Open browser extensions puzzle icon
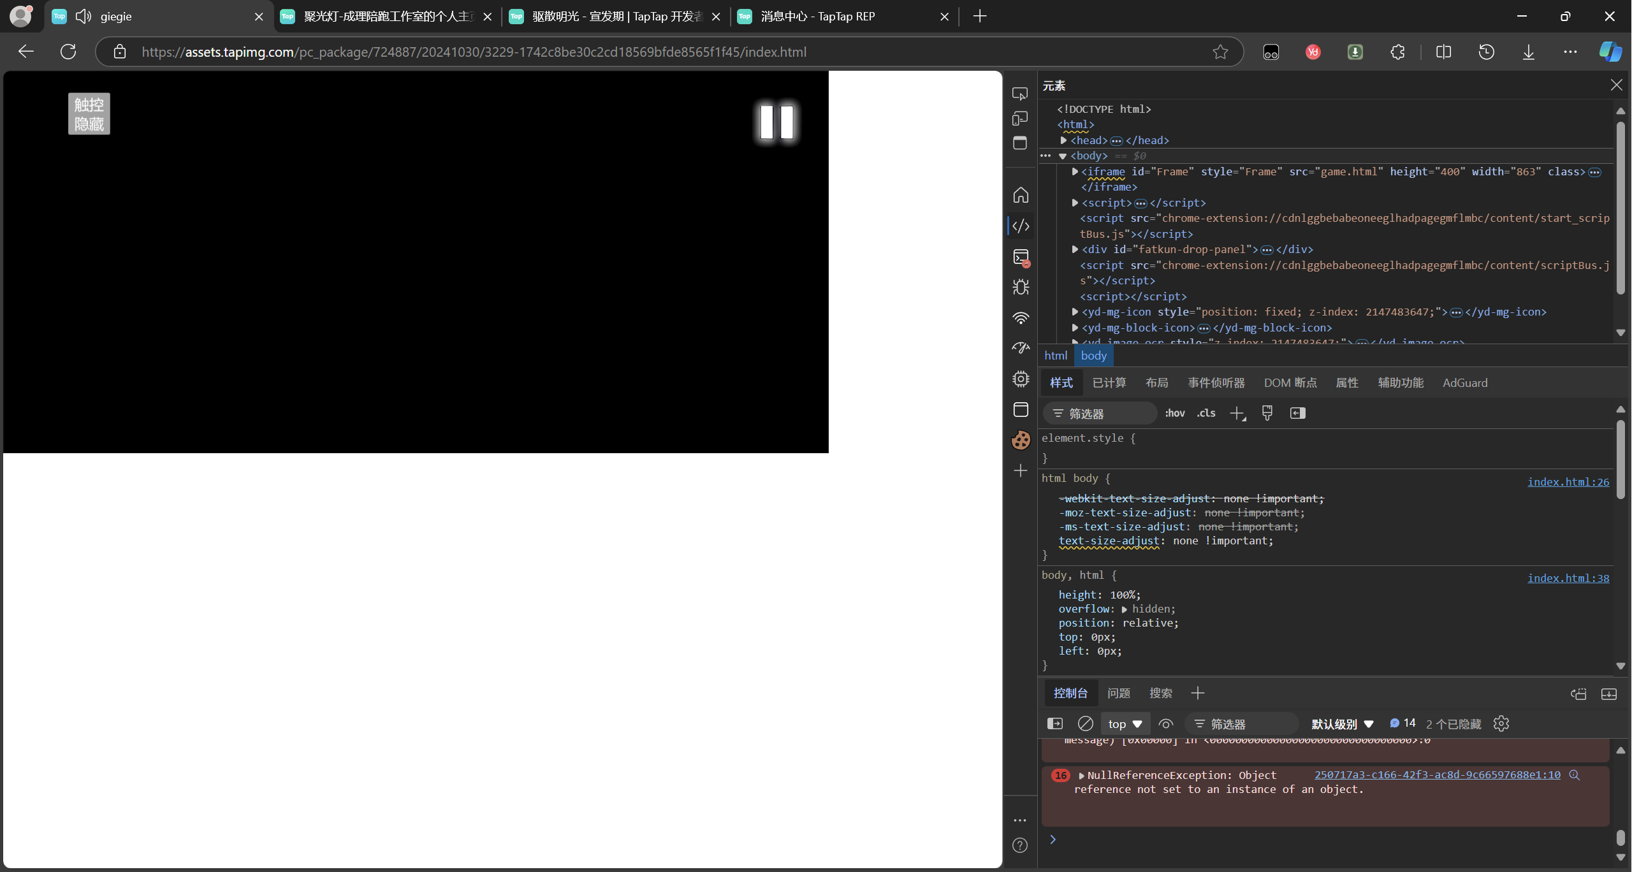Image resolution: width=1632 pixels, height=872 pixels. tap(1397, 52)
